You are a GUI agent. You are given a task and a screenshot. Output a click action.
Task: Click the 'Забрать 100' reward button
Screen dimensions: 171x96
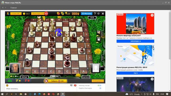tap(57, 81)
